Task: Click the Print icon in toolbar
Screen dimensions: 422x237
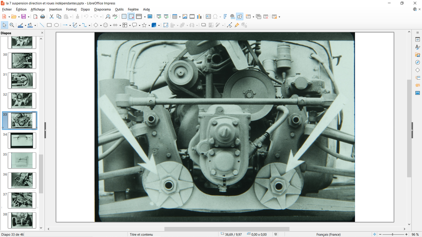Action: pyautogui.click(x=43, y=17)
